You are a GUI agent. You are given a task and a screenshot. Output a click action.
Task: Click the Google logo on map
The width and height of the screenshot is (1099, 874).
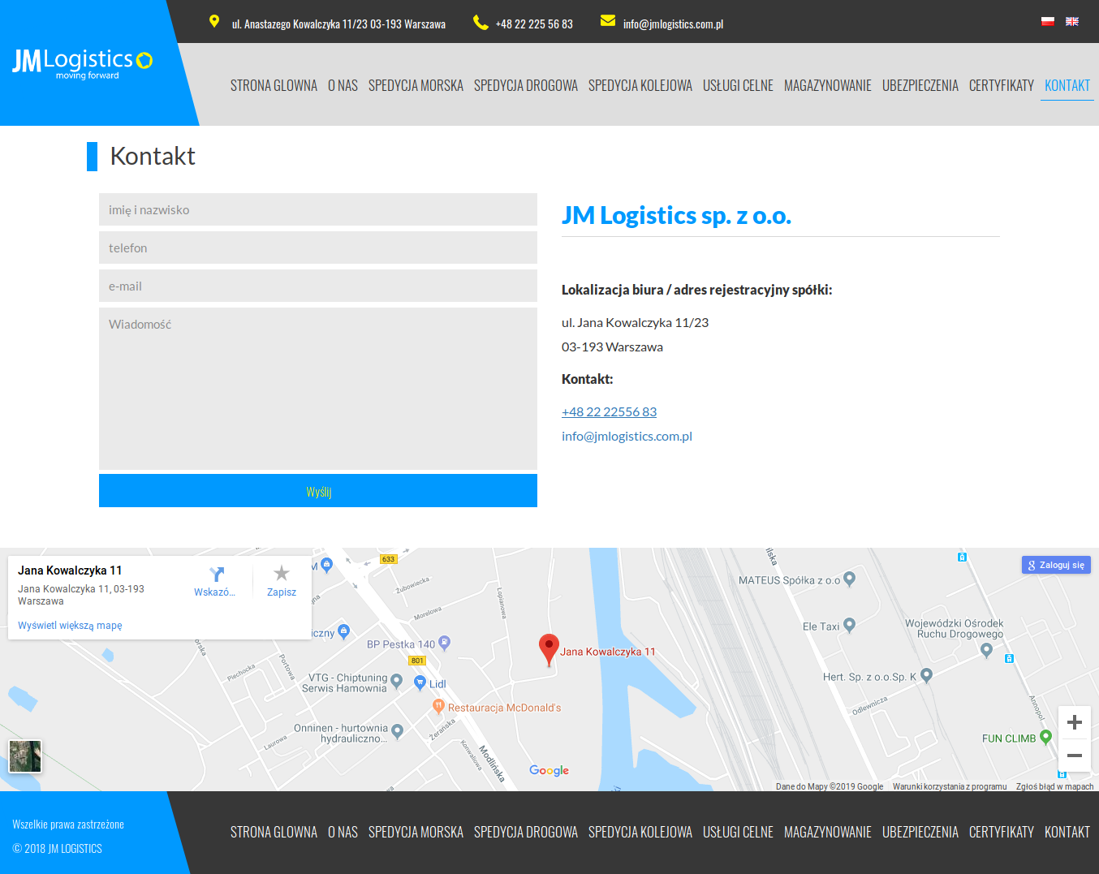coord(549,770)
